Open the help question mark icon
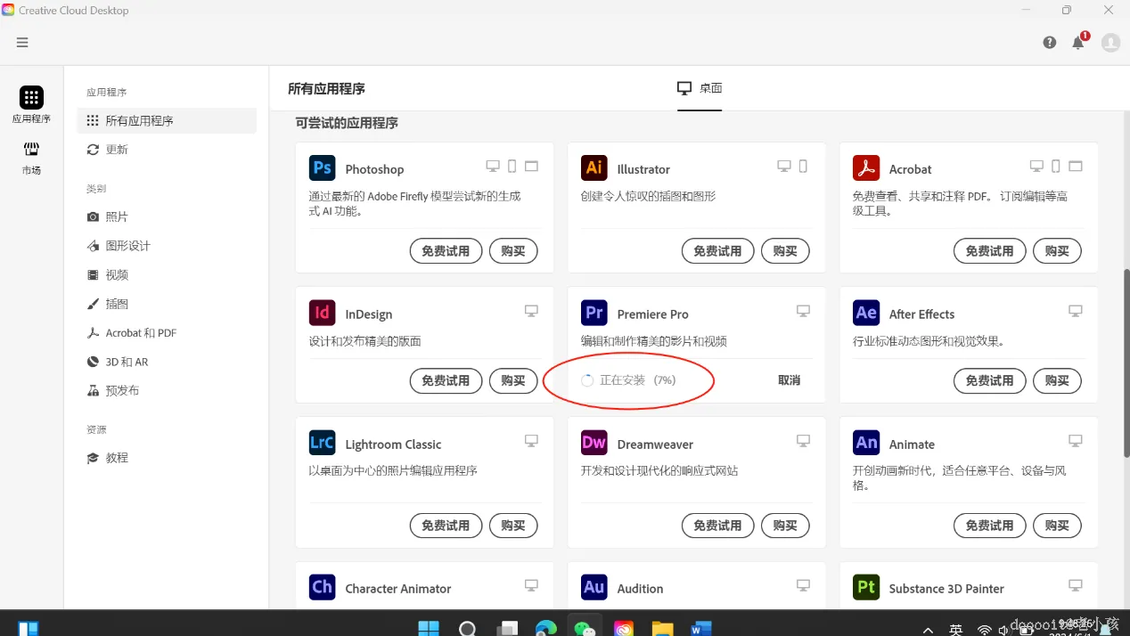The image size is (1130, 636). coord(1049,42)
